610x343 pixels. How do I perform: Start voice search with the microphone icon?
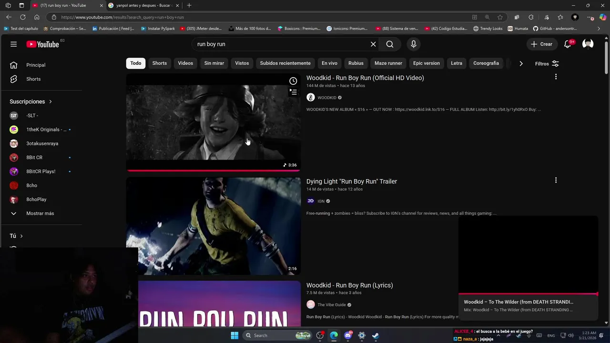pos(413,44)
